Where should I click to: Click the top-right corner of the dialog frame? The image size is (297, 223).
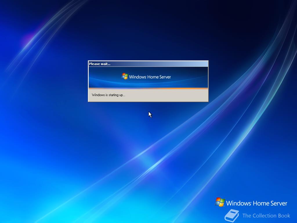tap(208, 61)
